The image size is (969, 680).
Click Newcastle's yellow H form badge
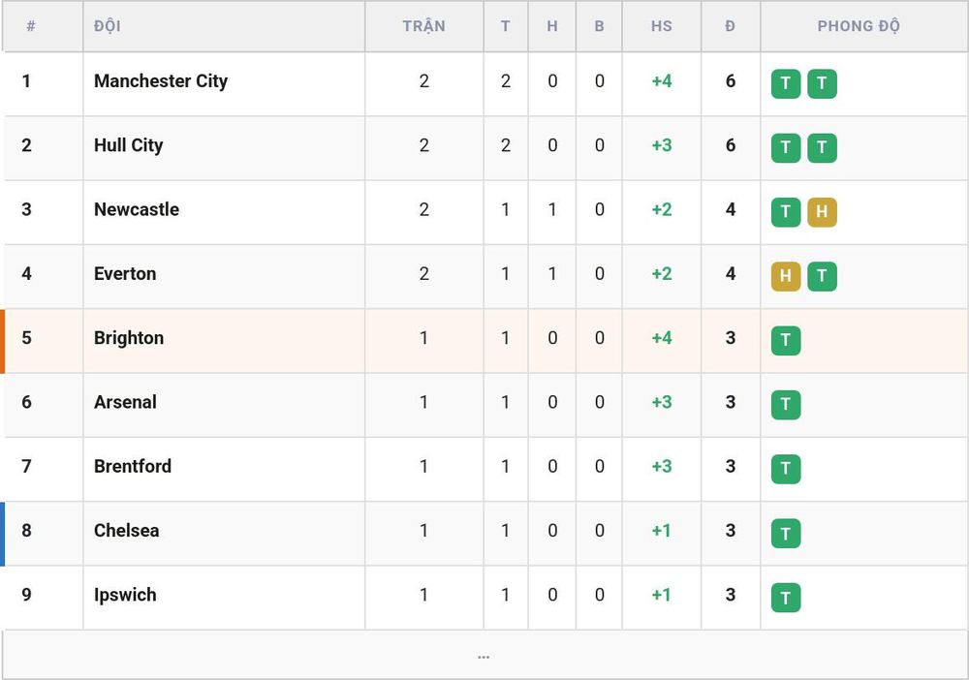(x=822, y=212)
